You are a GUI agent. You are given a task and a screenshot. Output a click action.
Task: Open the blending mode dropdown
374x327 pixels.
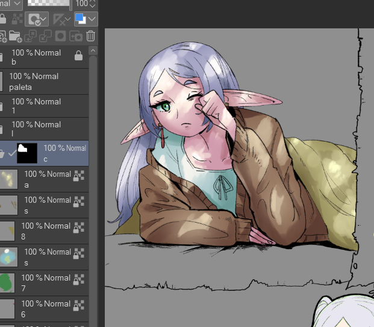(10, 4)
